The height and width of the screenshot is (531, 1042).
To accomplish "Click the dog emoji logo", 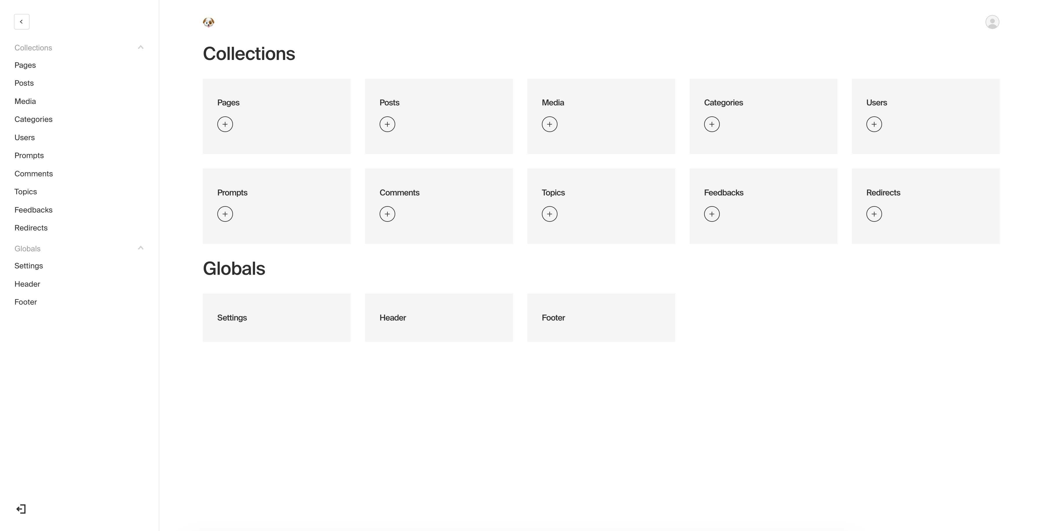I will click(x=208, y=22).
